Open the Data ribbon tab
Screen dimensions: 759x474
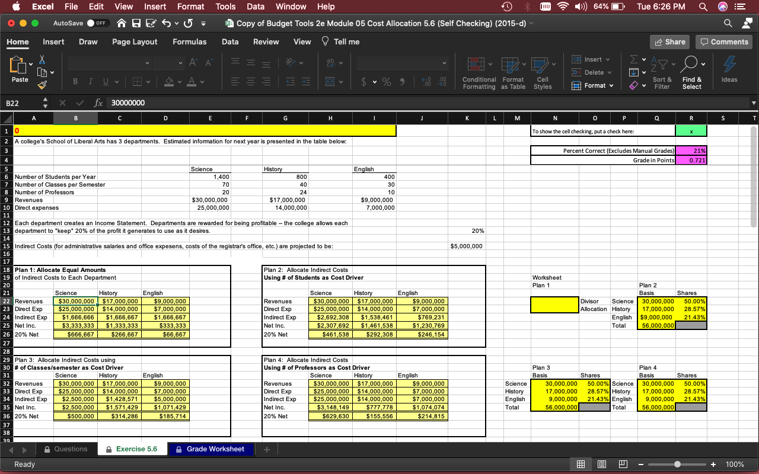[230, 41]
